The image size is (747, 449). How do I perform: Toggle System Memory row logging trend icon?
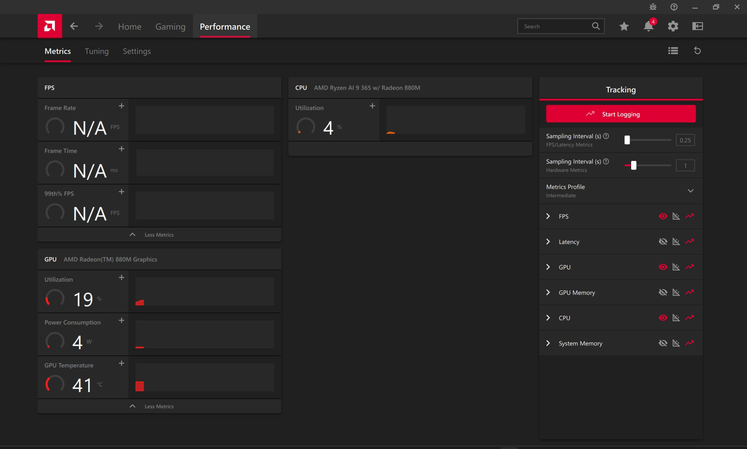pyautogui.click(x=690, y=343)
